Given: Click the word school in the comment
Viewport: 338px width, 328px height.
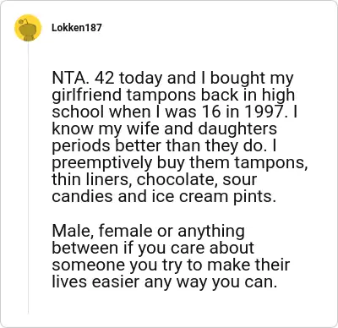Looking at the screenshot, I should pyautogui.click(x=78, y=112).
